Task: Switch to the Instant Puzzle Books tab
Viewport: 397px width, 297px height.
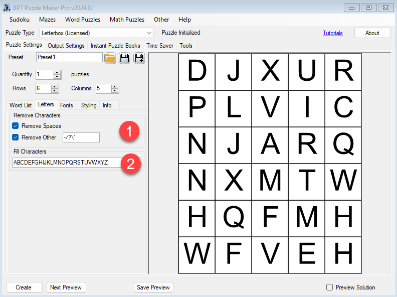Action: 115,46
